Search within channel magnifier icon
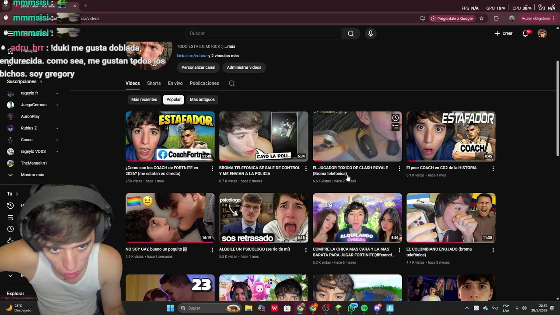 click(x=232, y=84)
